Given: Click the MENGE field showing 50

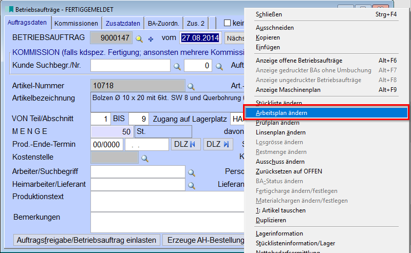Looking at the screenshot, I should (x=112, y=131).
